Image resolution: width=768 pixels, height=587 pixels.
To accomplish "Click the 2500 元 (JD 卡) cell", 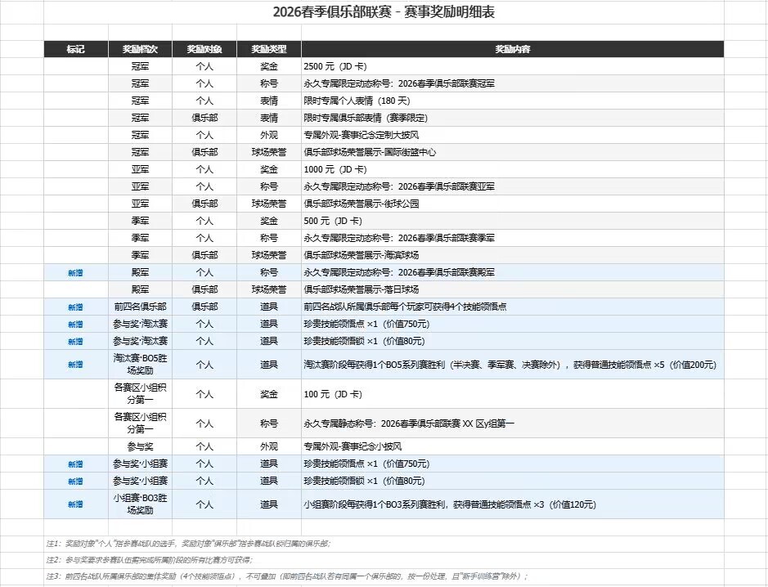I will [512, 66].
